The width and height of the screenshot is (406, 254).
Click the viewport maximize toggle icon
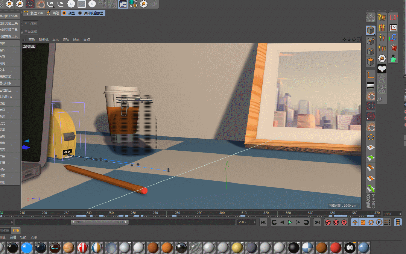coord(359,39)
